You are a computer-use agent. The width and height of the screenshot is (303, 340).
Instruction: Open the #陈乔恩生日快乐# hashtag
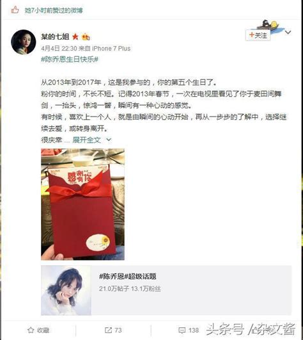(x=70, y=59)
